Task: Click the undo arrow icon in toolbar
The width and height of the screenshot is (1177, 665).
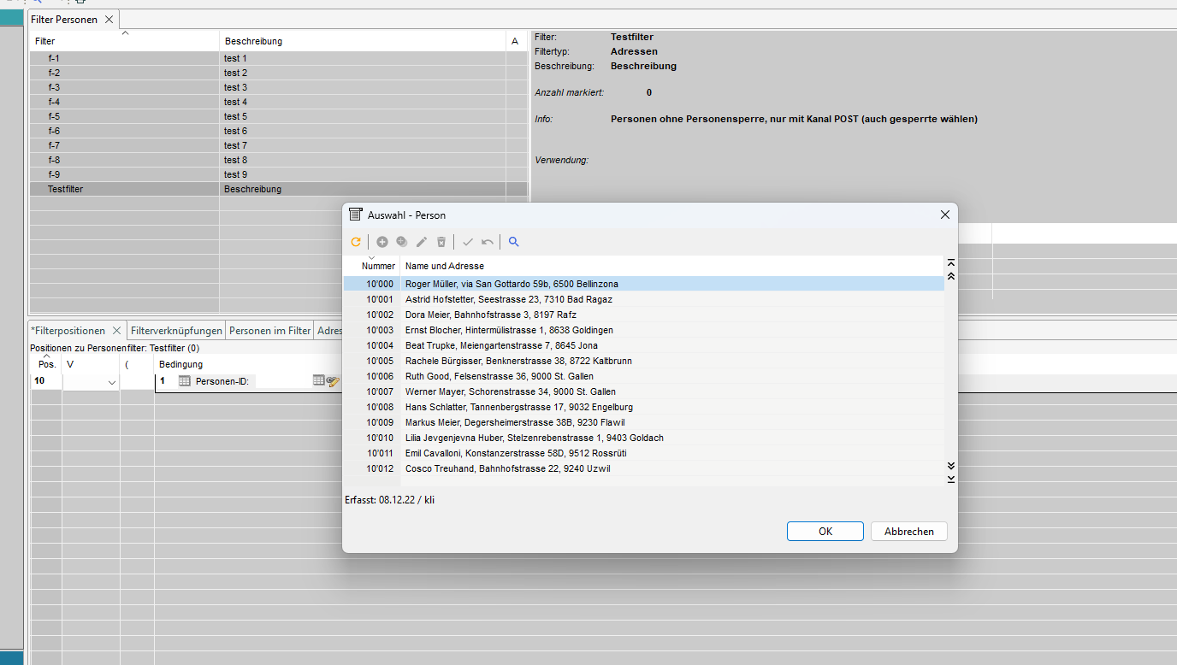Action: (488, 242)
